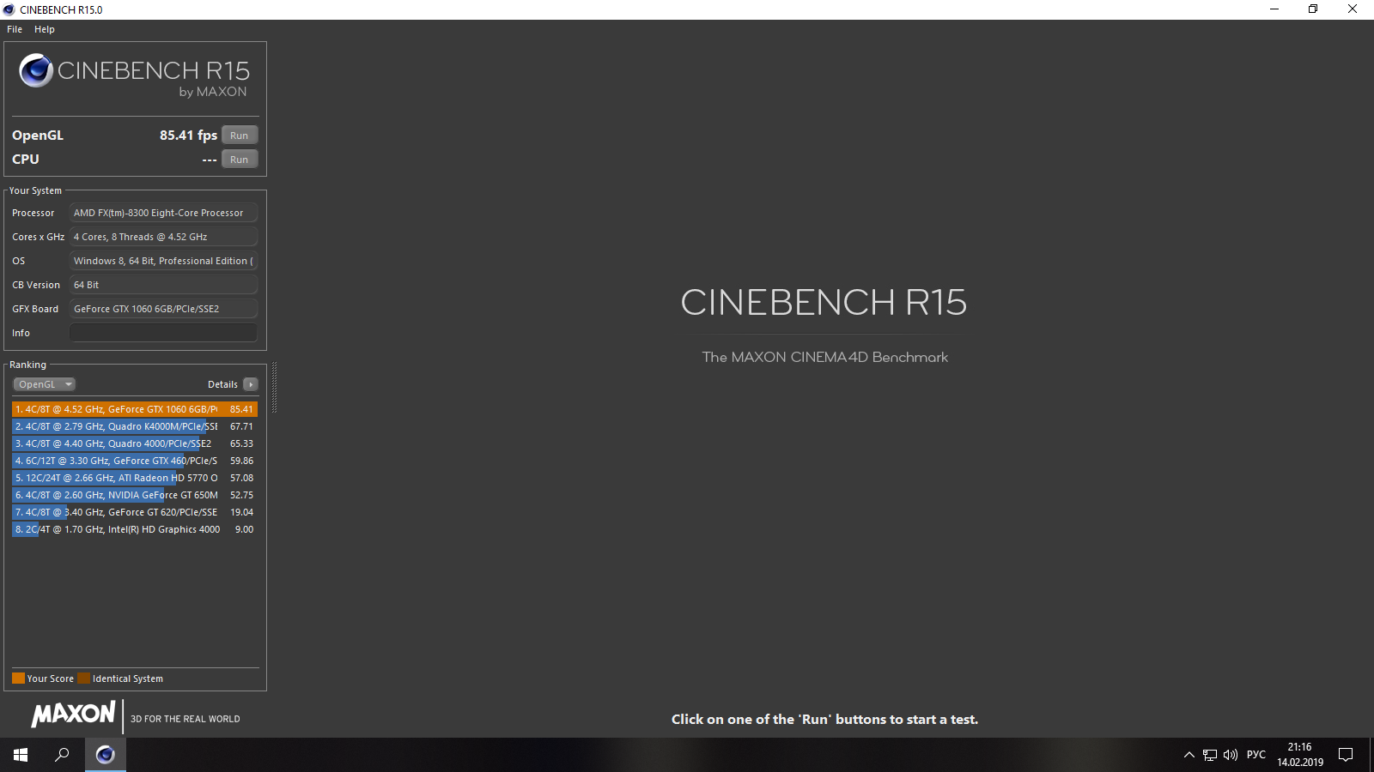Open the OpenGL ranking type dropdown
Viewport: 1374px width, 772px height.
point(45,384)
